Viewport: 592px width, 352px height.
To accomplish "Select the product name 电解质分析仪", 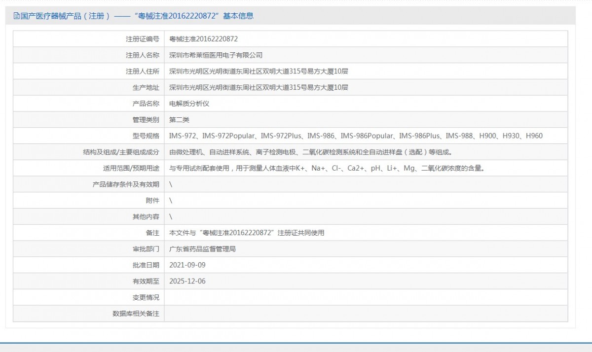I will (x=189, y=104).
